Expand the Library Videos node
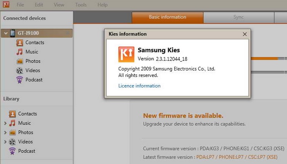This screenshot has width=287, height=164. [5, 142]
